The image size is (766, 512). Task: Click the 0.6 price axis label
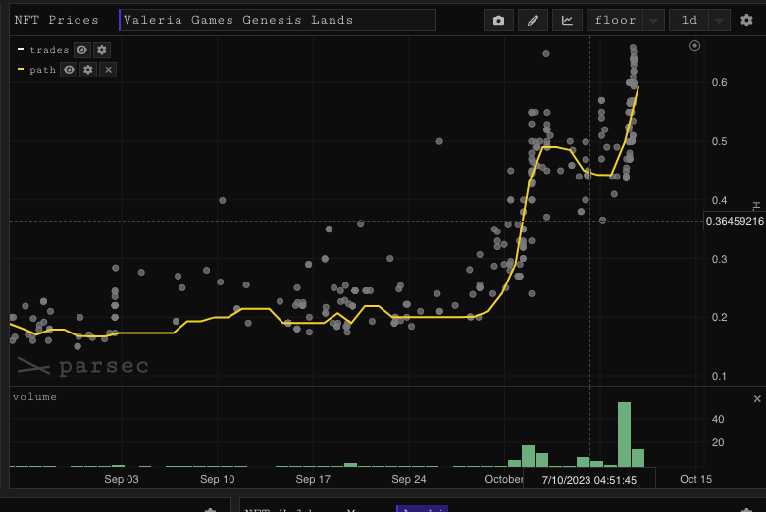[719, 82]
